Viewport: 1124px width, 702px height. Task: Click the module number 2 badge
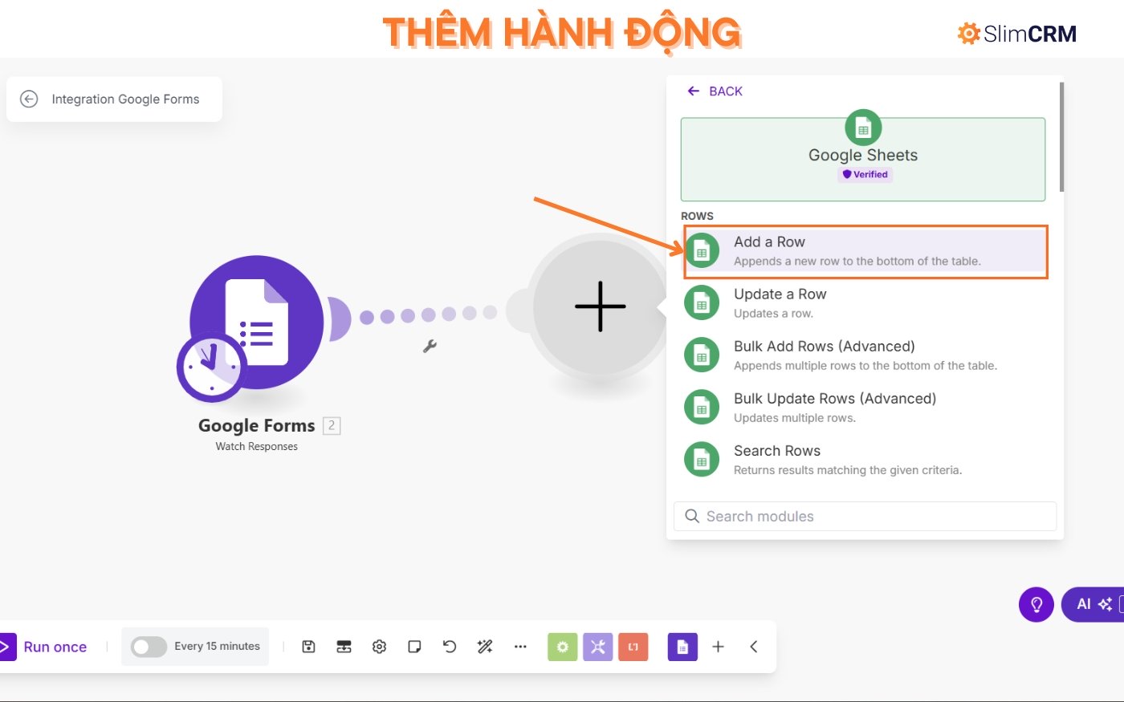(332, 425)
